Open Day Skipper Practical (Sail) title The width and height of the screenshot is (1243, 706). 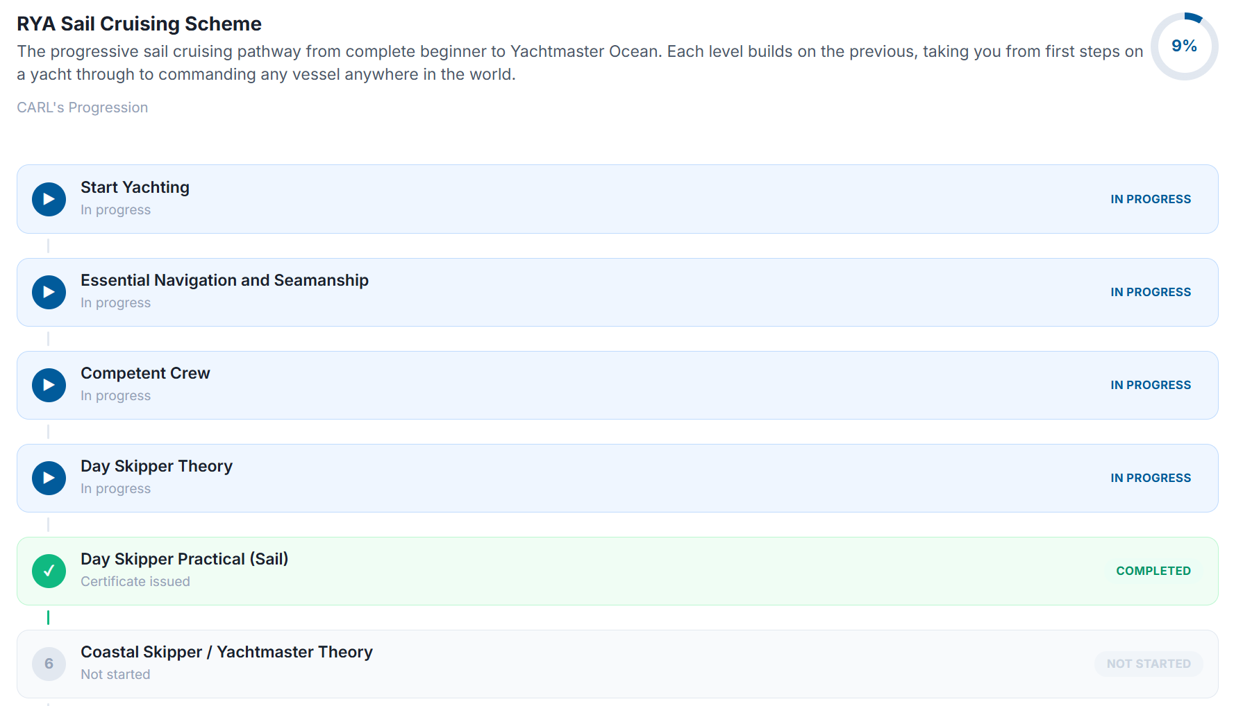tap(184, 559)
